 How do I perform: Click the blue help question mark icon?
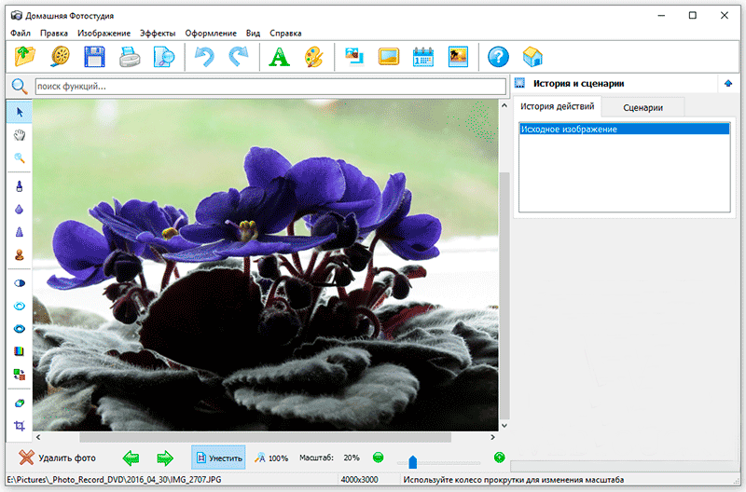pyautogui.click(x=498, y=57)
